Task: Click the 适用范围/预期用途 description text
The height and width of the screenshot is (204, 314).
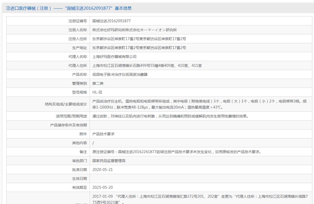Action: pyautogui.click(x=170, y=116)
